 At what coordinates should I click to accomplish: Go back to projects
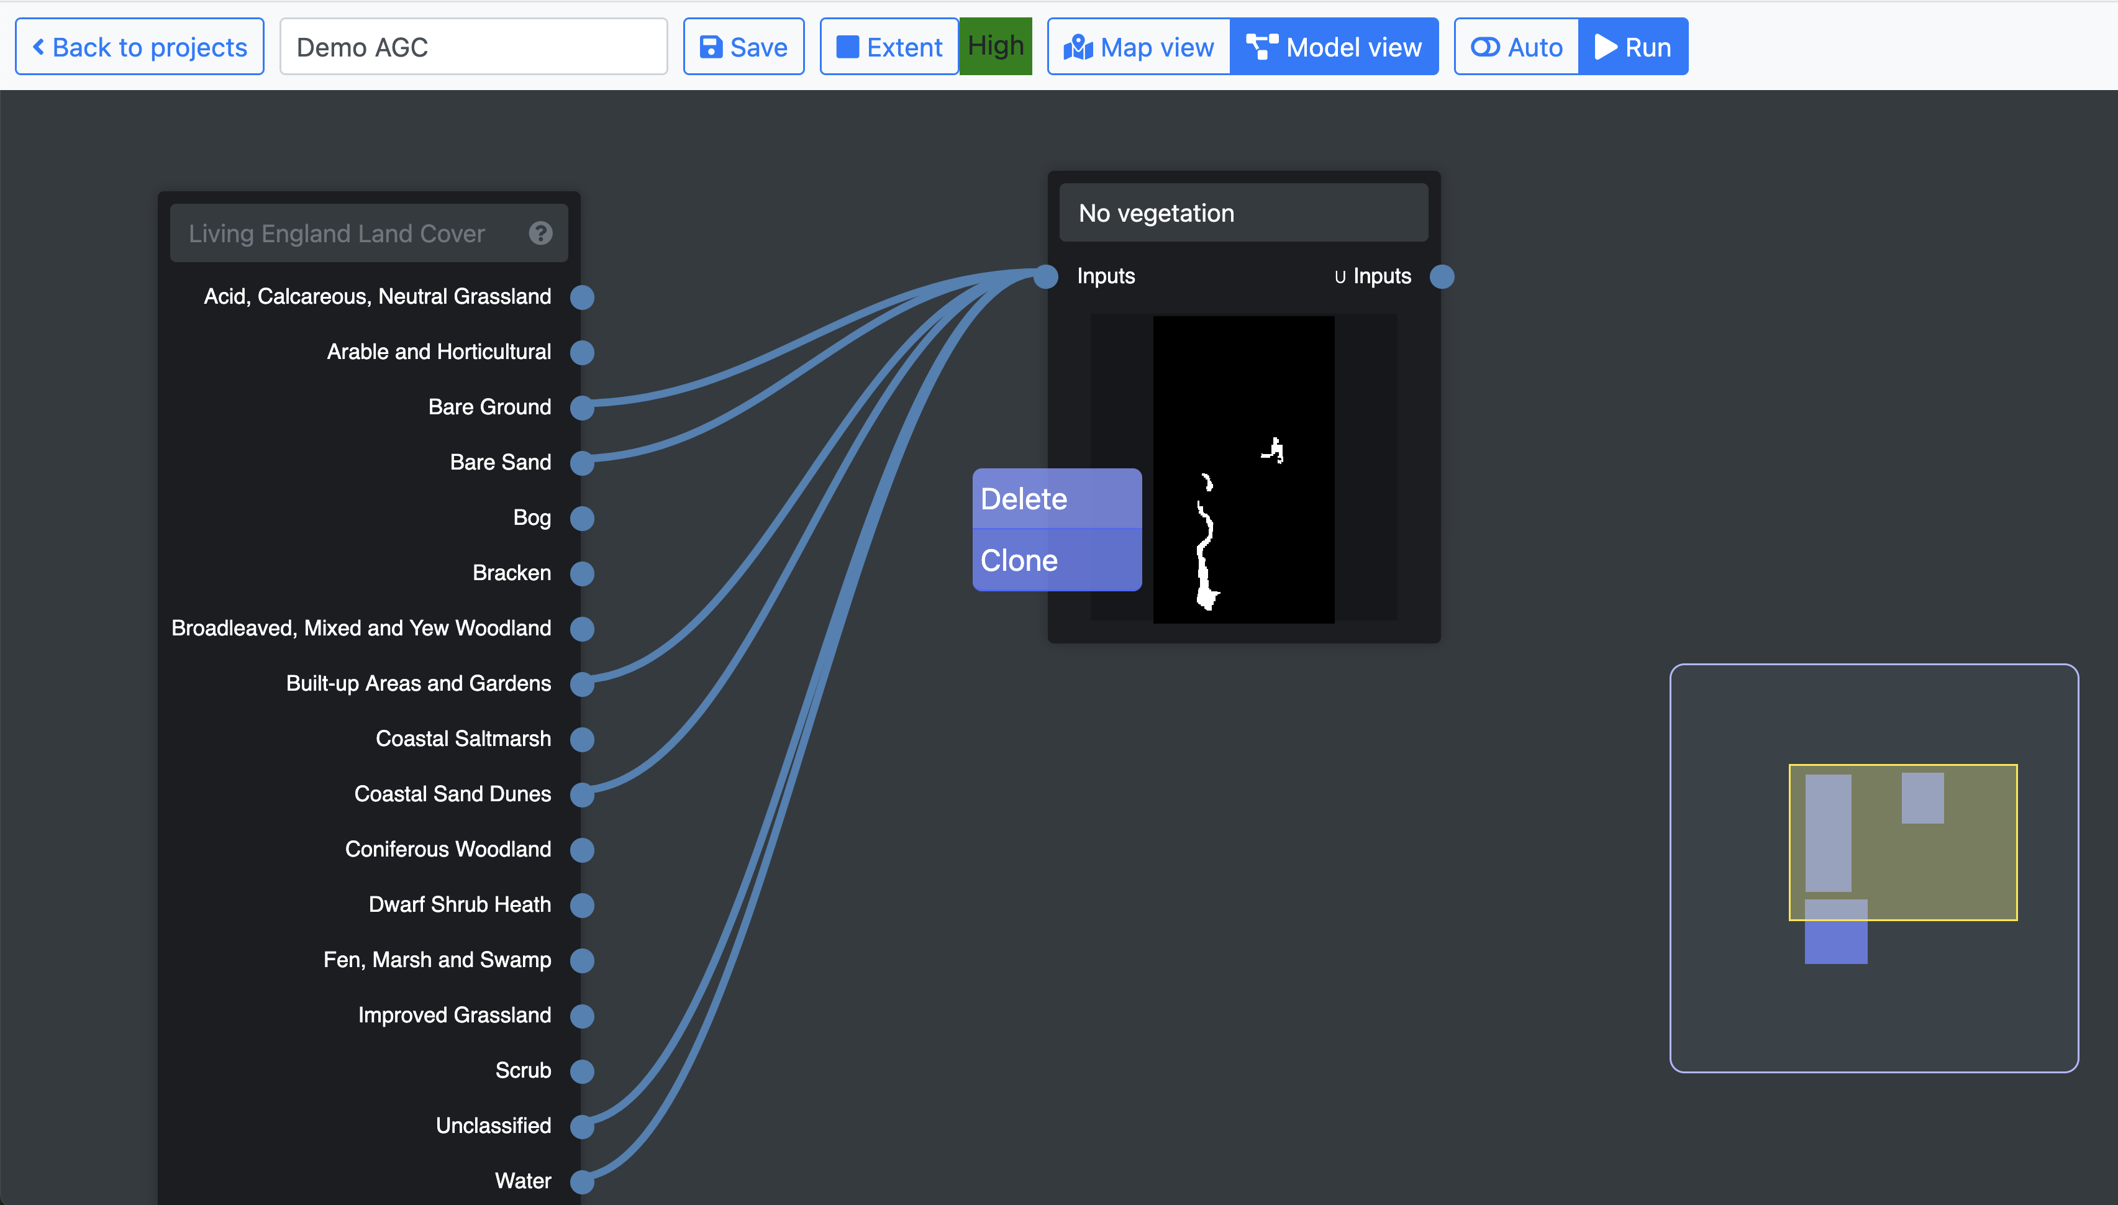point(140,47)
